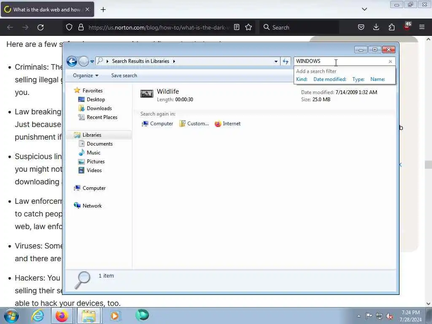Select the Wildlife video thumbnail
This screenshot has height=324, width=432.
point(147,94)
